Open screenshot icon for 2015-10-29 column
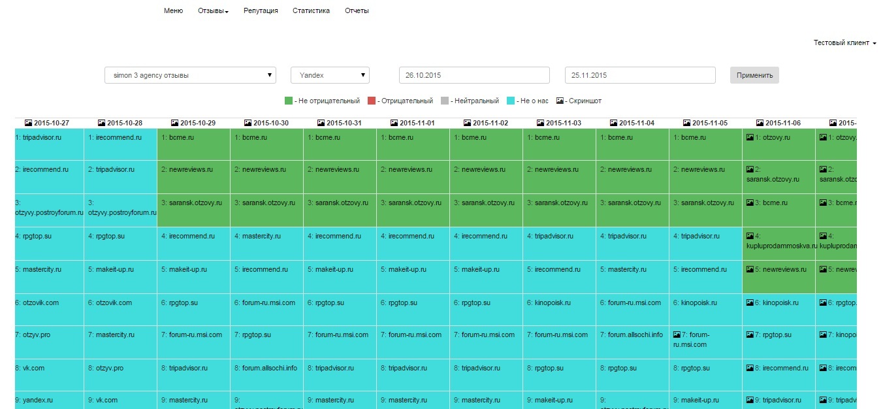 click(x=174, y=123)
